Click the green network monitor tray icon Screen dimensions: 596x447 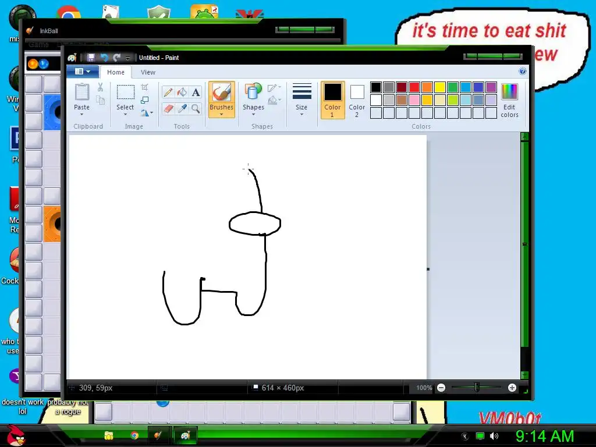pos(480,436)
